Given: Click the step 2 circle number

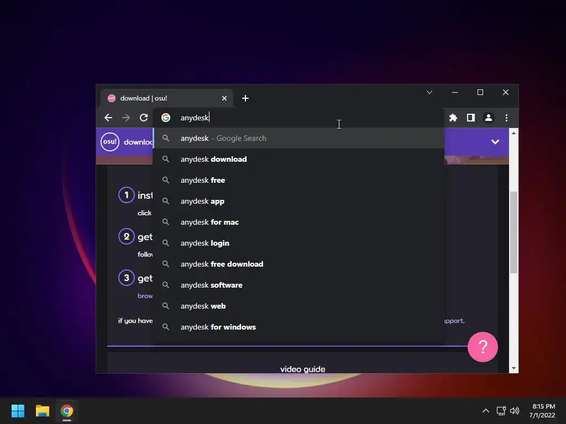Looking at the screenshot, I should pyautogui.click(x=127, y=236).
